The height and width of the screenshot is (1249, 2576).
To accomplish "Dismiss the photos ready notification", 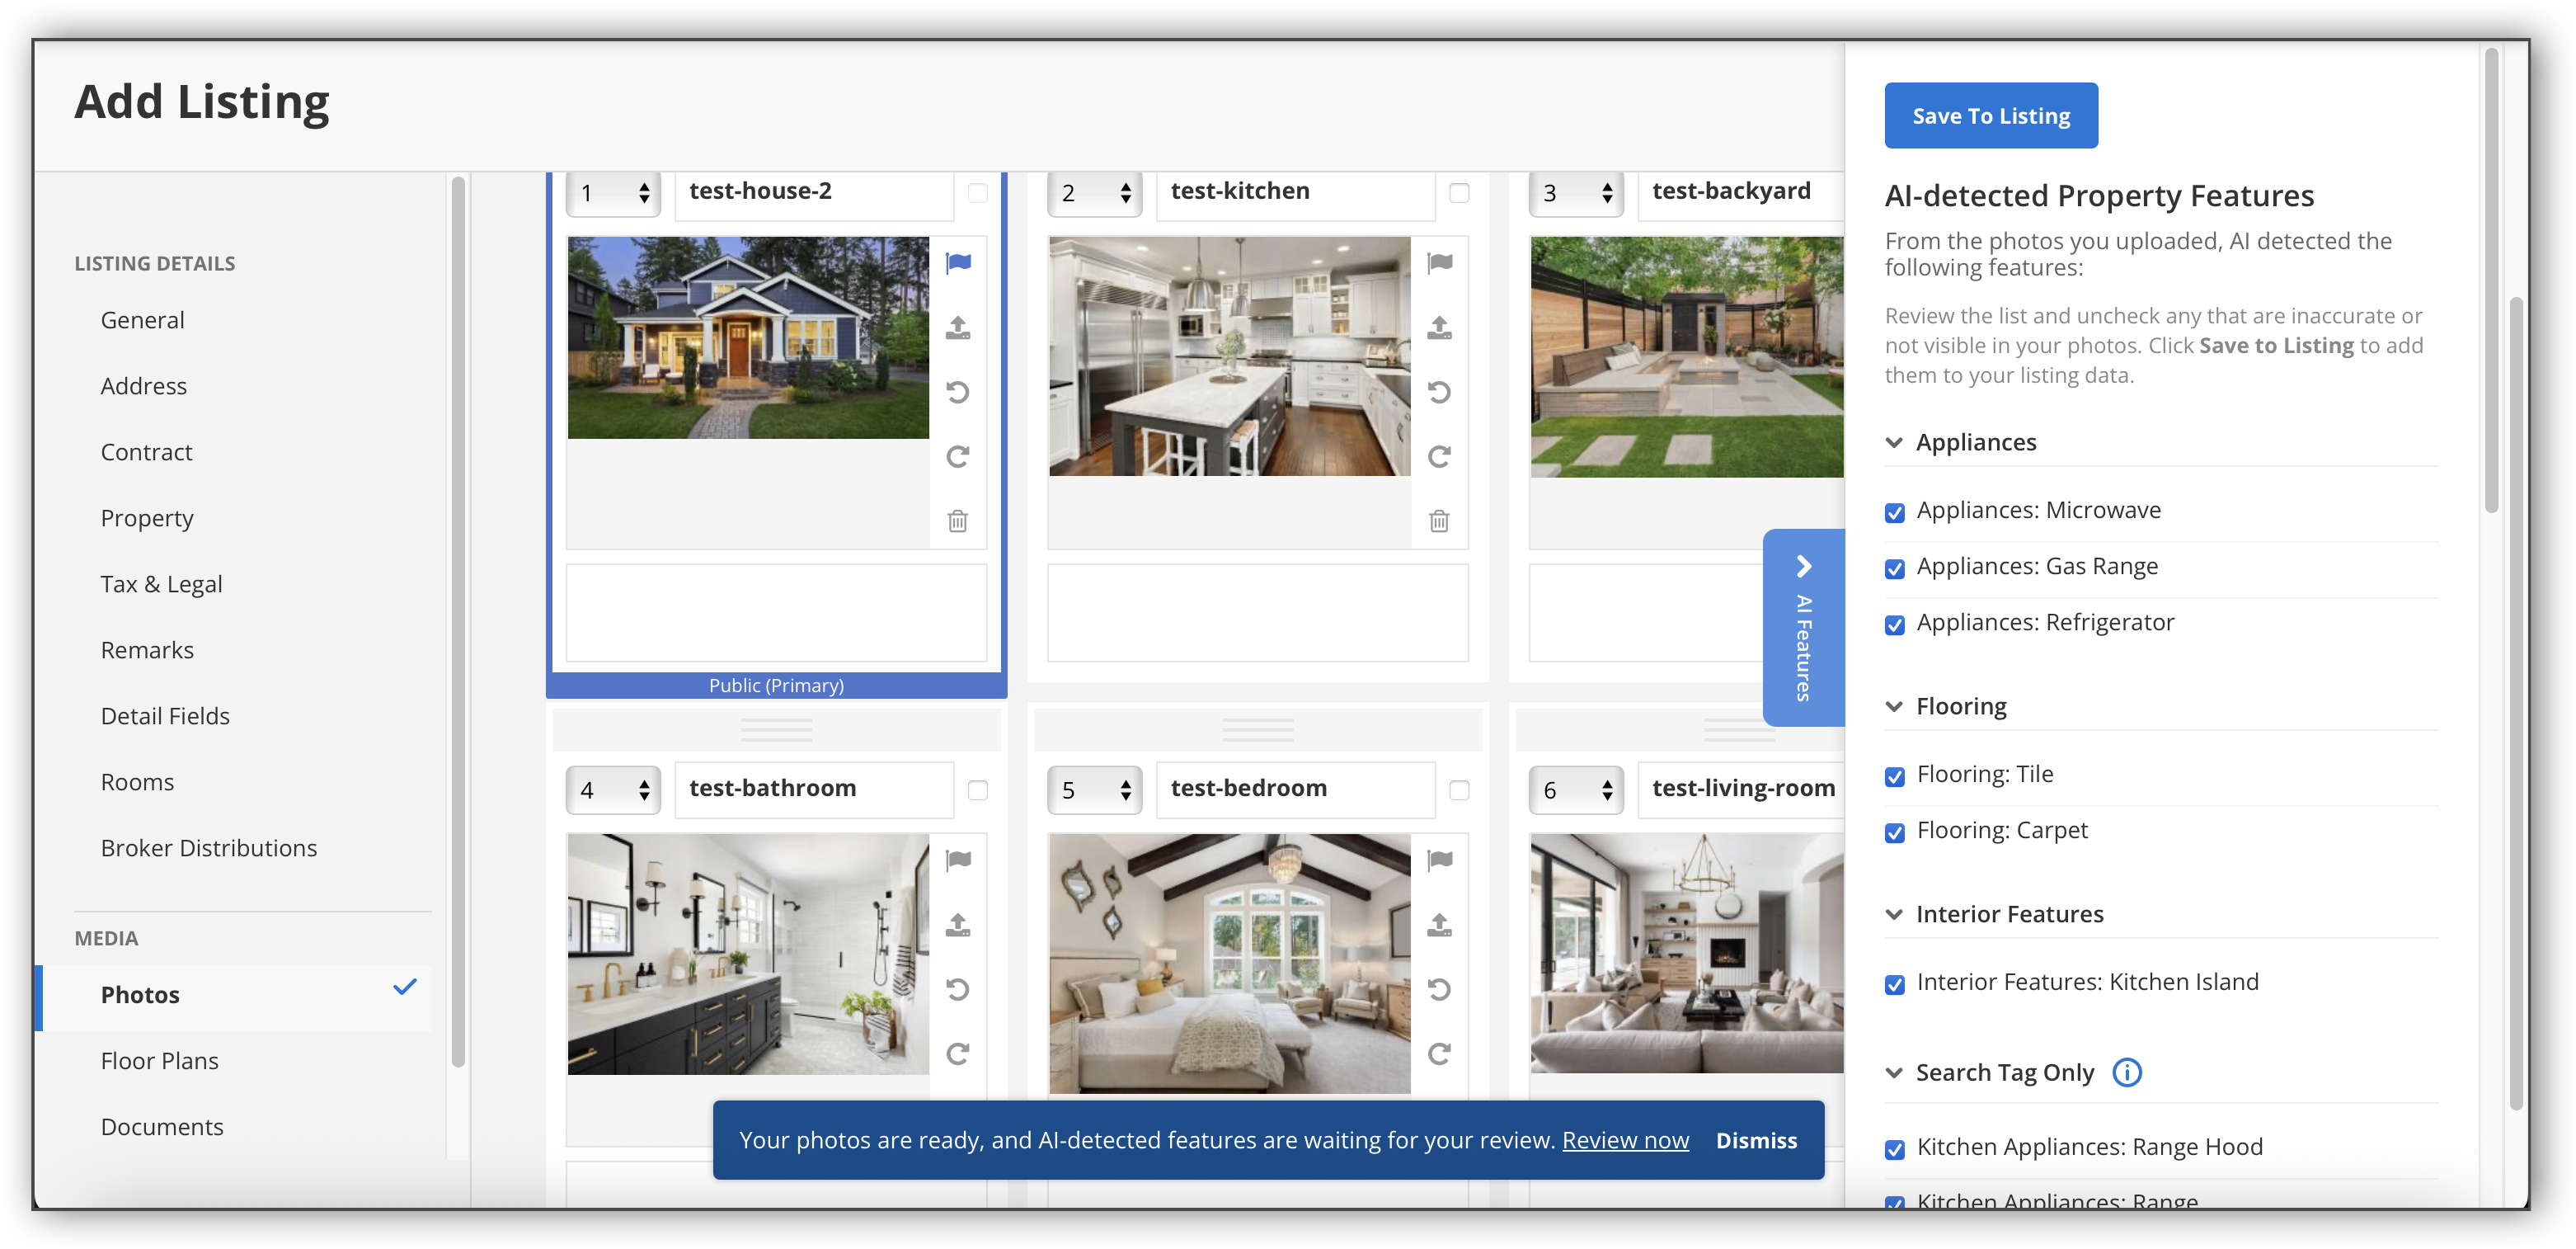I will click(1756, 1141).
